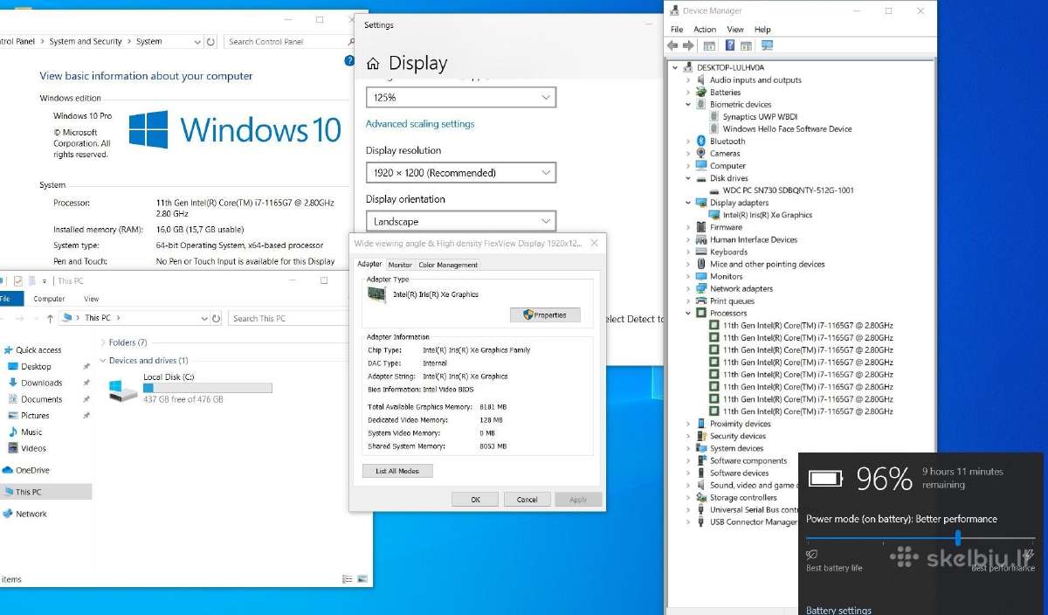
Task: Expand Audio inputs and outputs node
Action: pyautogui.click(x=688, y=79)
